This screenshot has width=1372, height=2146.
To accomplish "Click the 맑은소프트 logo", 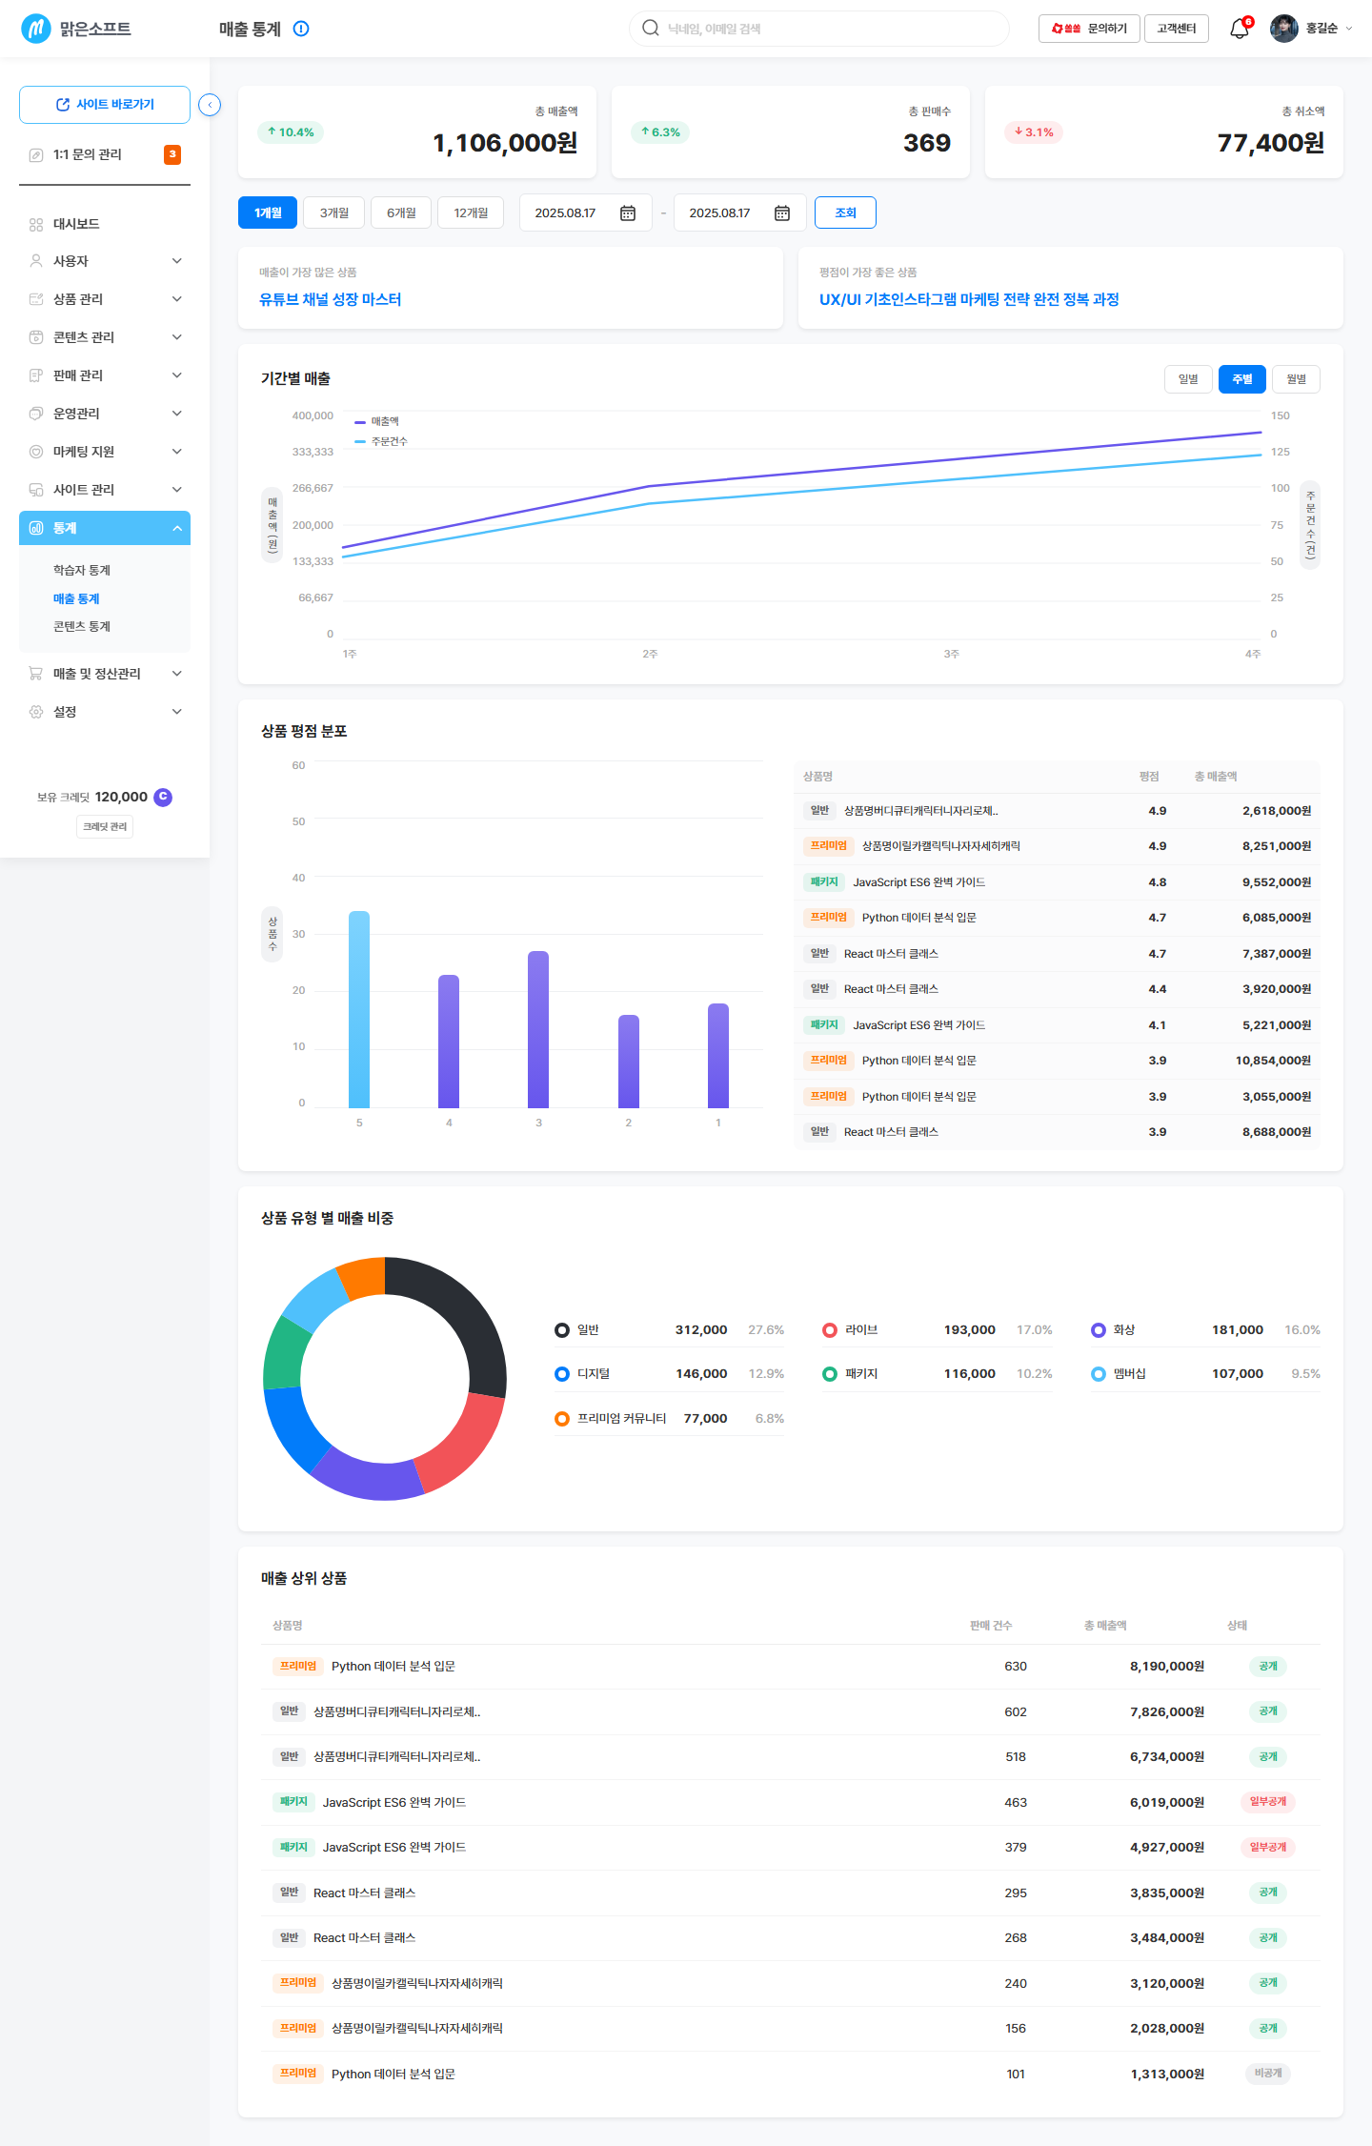I will 76,29.
